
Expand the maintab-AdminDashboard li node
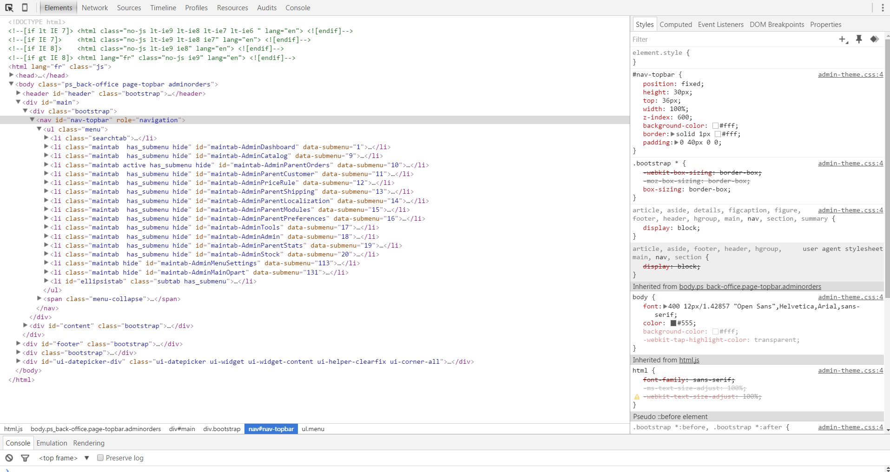46,146
